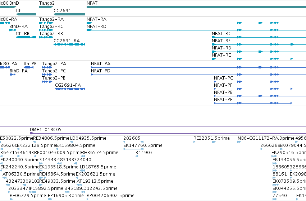Click the tth gene label

(x=19, y=10)
